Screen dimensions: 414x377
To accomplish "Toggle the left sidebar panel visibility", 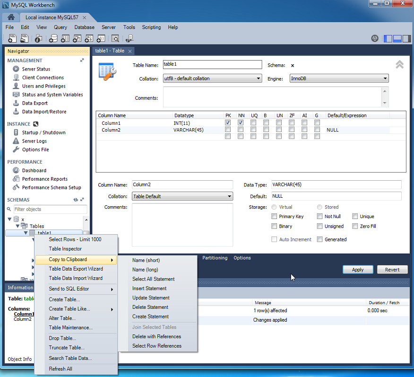I will [388, 39].
